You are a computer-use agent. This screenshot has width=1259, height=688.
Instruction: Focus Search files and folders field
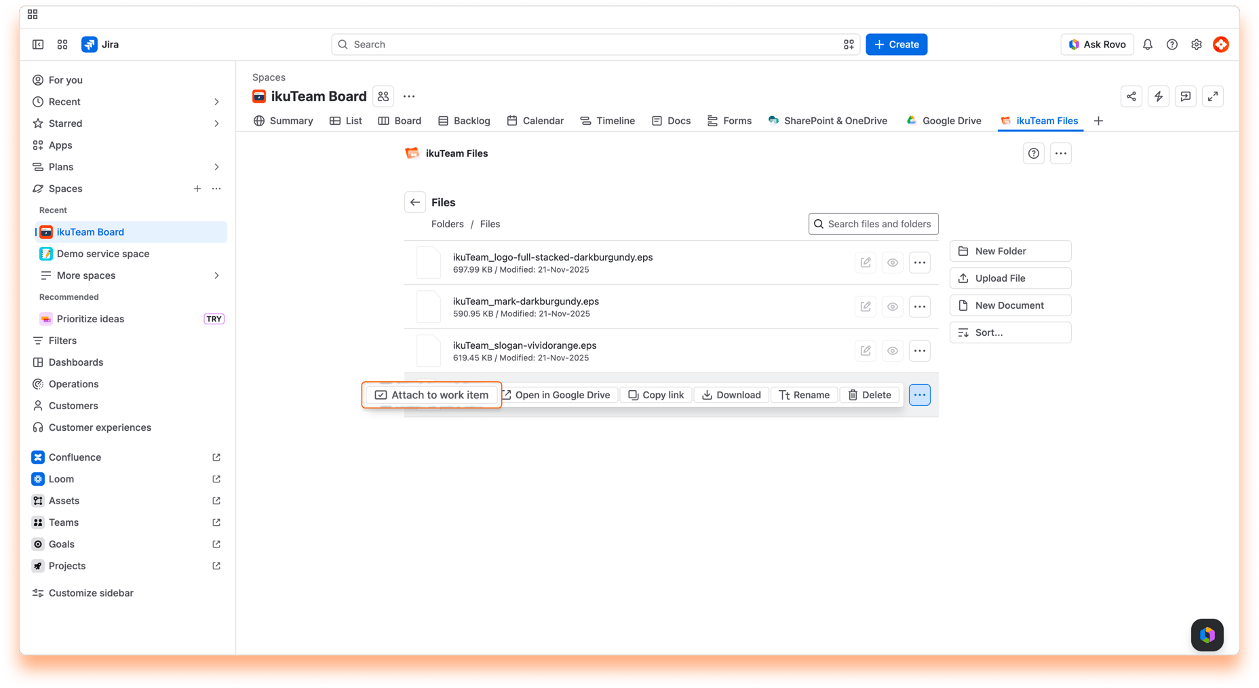[873, 224]
